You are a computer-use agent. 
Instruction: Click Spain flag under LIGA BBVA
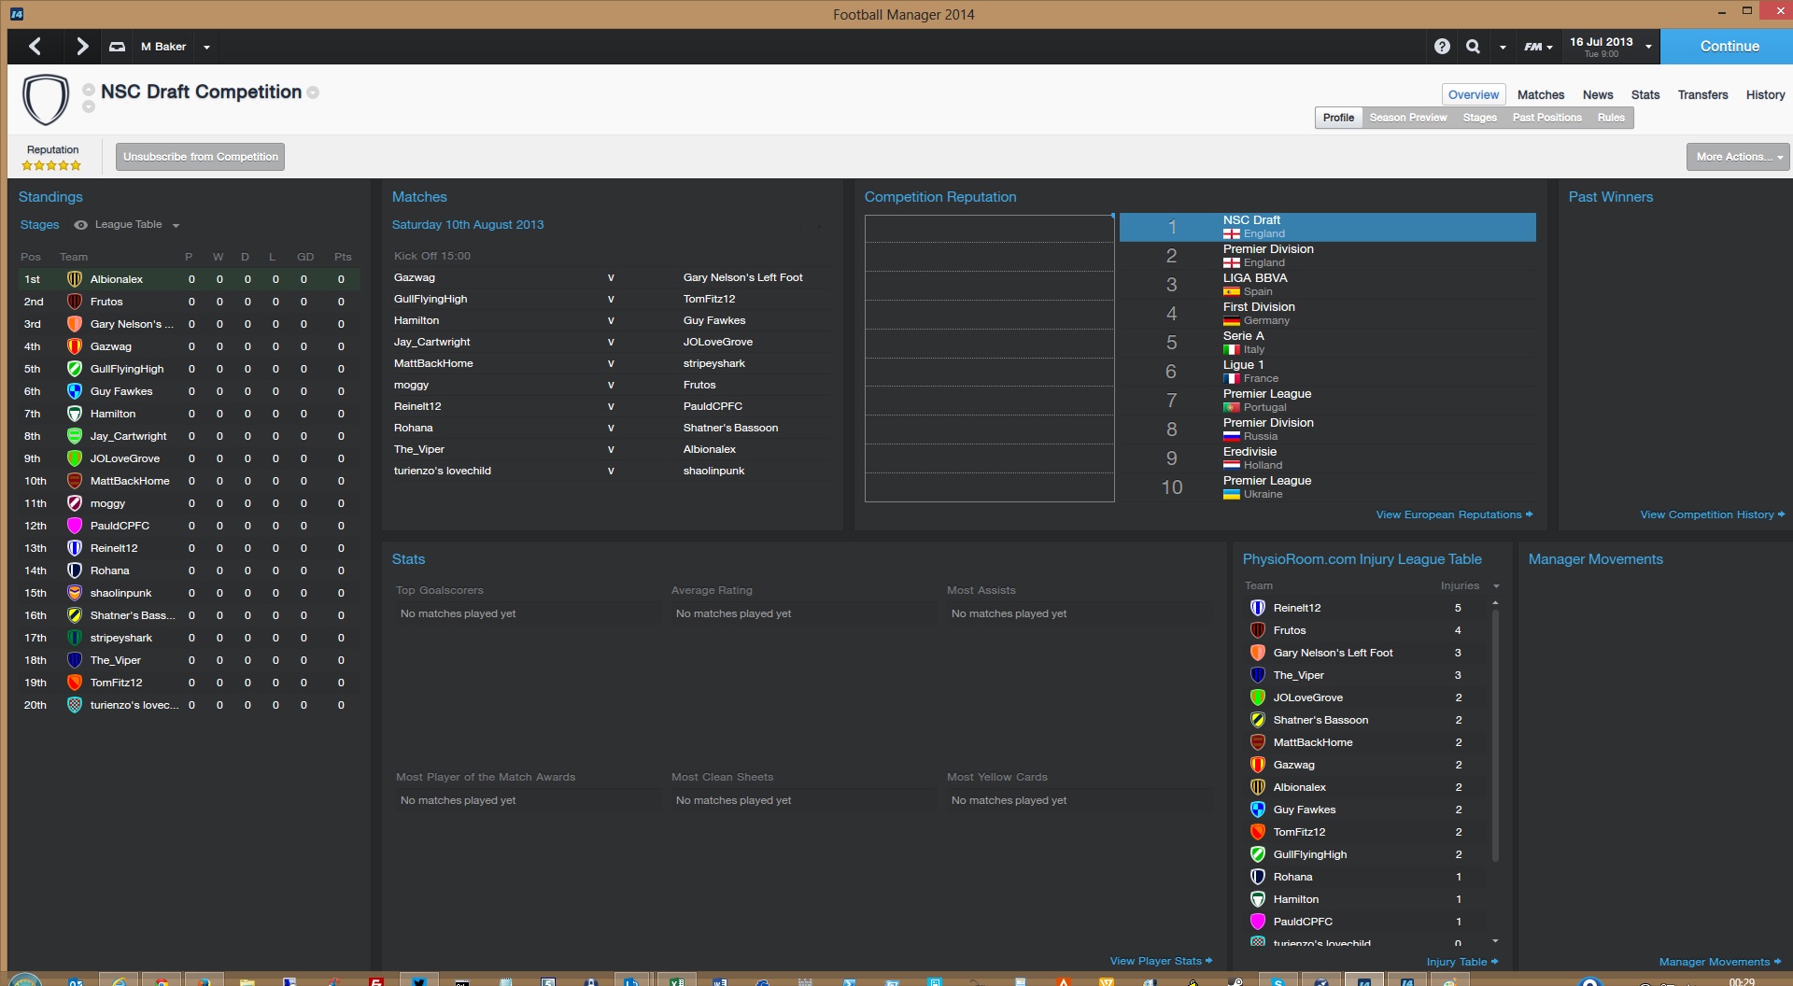[1232, 291]
